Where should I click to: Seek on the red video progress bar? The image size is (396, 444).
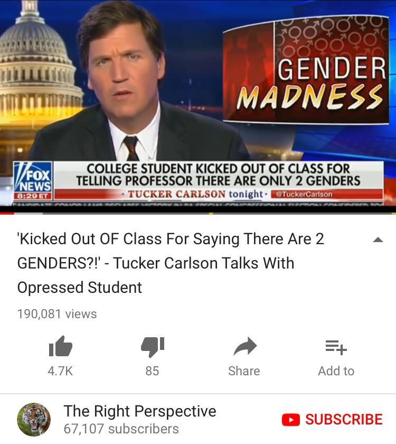198,213
